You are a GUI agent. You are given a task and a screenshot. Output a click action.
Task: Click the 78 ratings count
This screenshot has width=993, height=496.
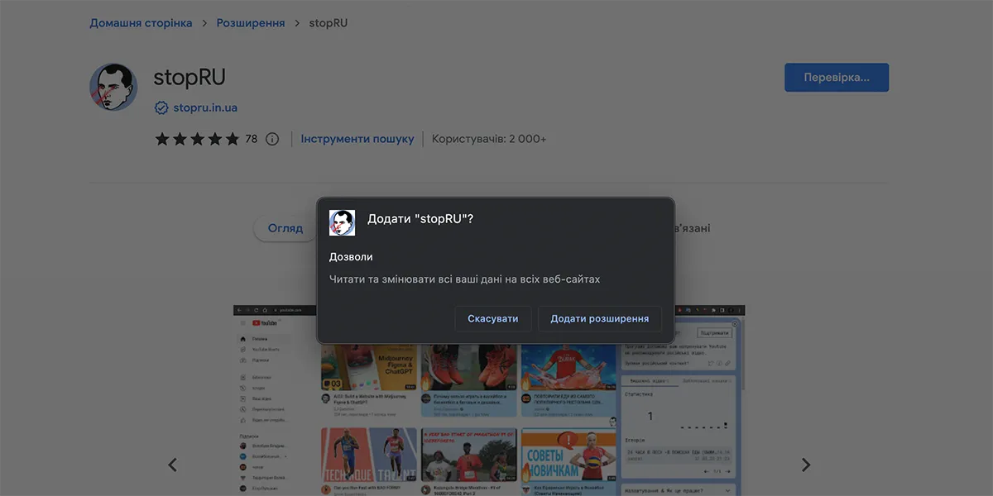(252, 139)
